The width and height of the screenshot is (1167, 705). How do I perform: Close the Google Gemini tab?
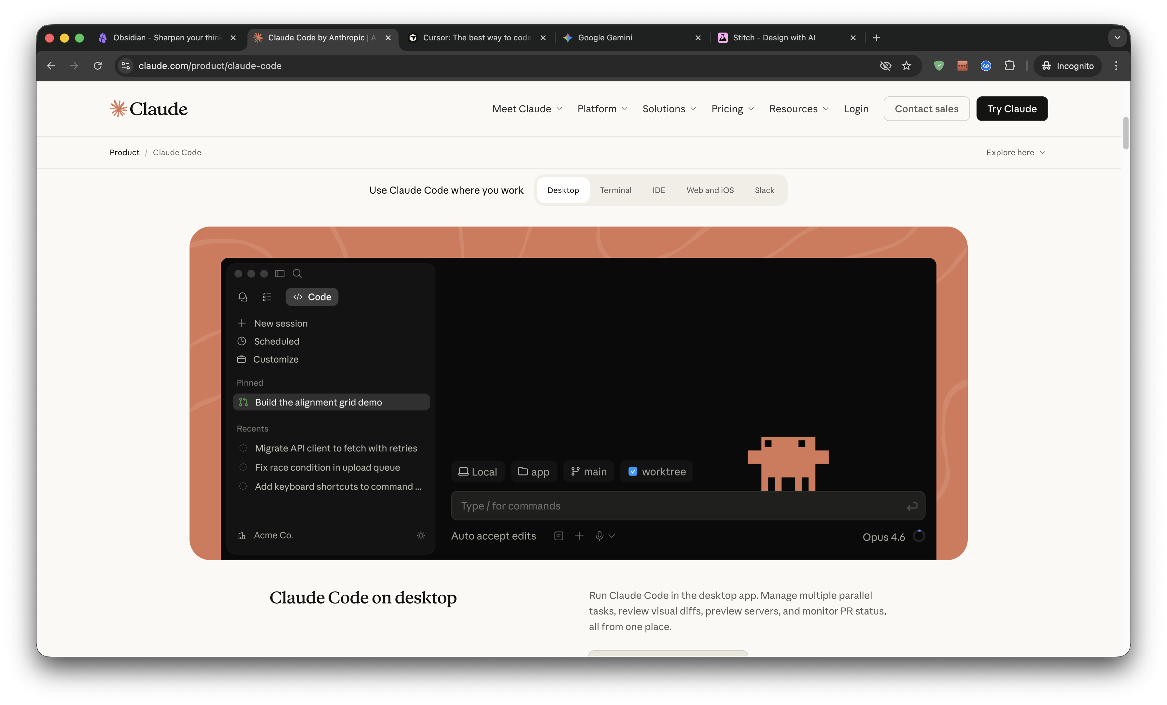(x=698, y=37)
